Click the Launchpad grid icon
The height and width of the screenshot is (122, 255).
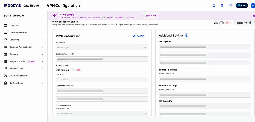[5, 25]
